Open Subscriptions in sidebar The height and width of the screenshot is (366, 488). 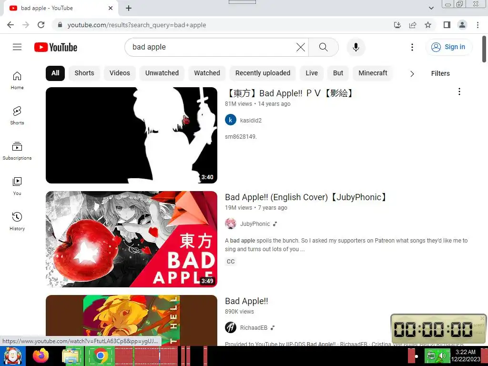[17, 151]
